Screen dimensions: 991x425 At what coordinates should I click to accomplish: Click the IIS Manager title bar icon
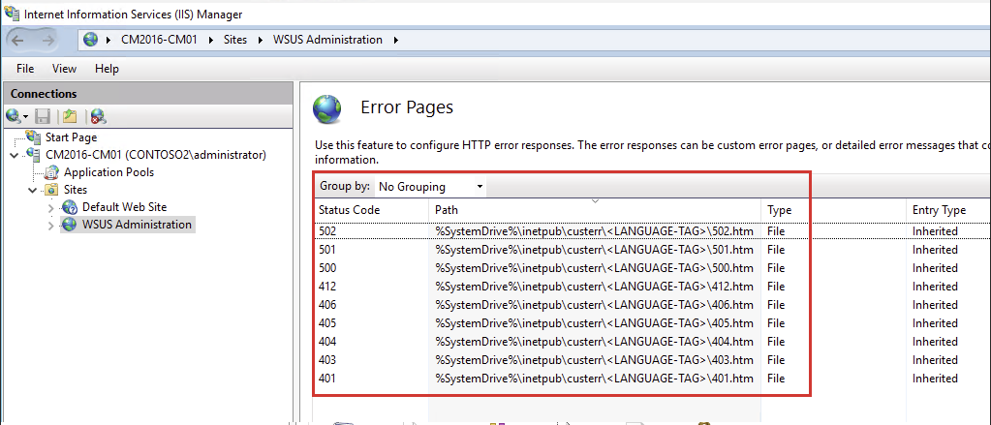tap(12, 14)
